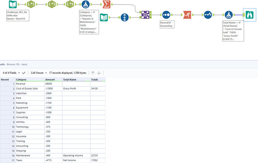This screenshot has width=258, height=163.
Task: Select the Input Data tool for Challenge_M7 file
Action: 13,5
